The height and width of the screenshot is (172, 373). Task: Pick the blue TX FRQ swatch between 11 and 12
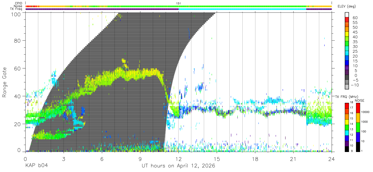pos(347,138)
